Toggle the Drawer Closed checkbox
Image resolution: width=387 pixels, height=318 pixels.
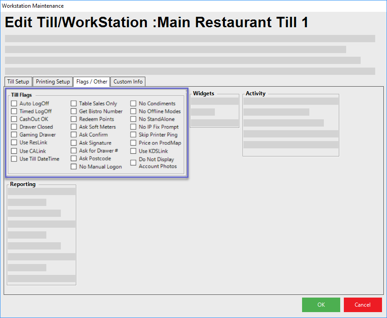pyautogui.click(x=14, y=127)
